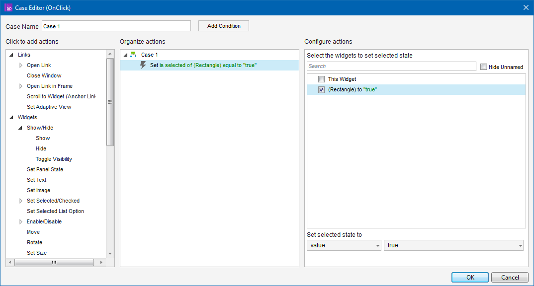534x286 pixels.
Task: Confirm with the OK button
Action: pos(470,277)
